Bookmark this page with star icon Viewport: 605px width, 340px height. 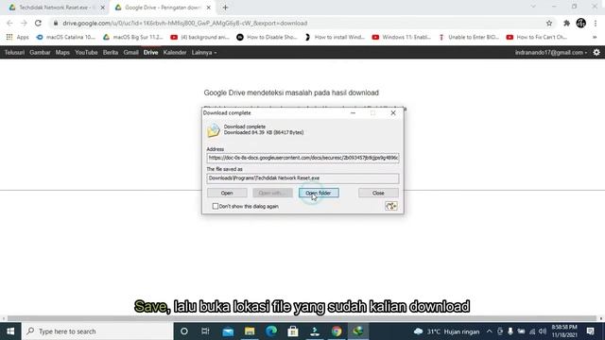[549, 23]
